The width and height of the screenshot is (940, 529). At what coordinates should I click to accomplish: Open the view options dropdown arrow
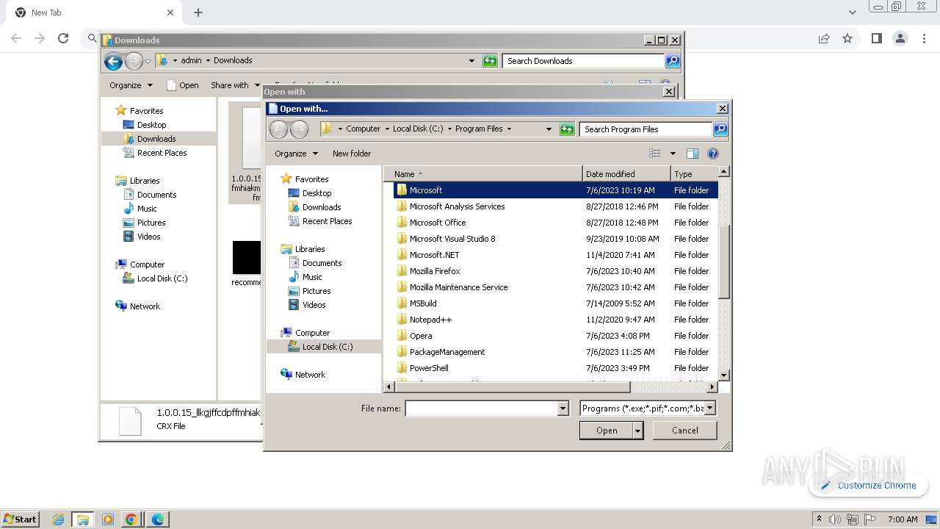point(673,154)
